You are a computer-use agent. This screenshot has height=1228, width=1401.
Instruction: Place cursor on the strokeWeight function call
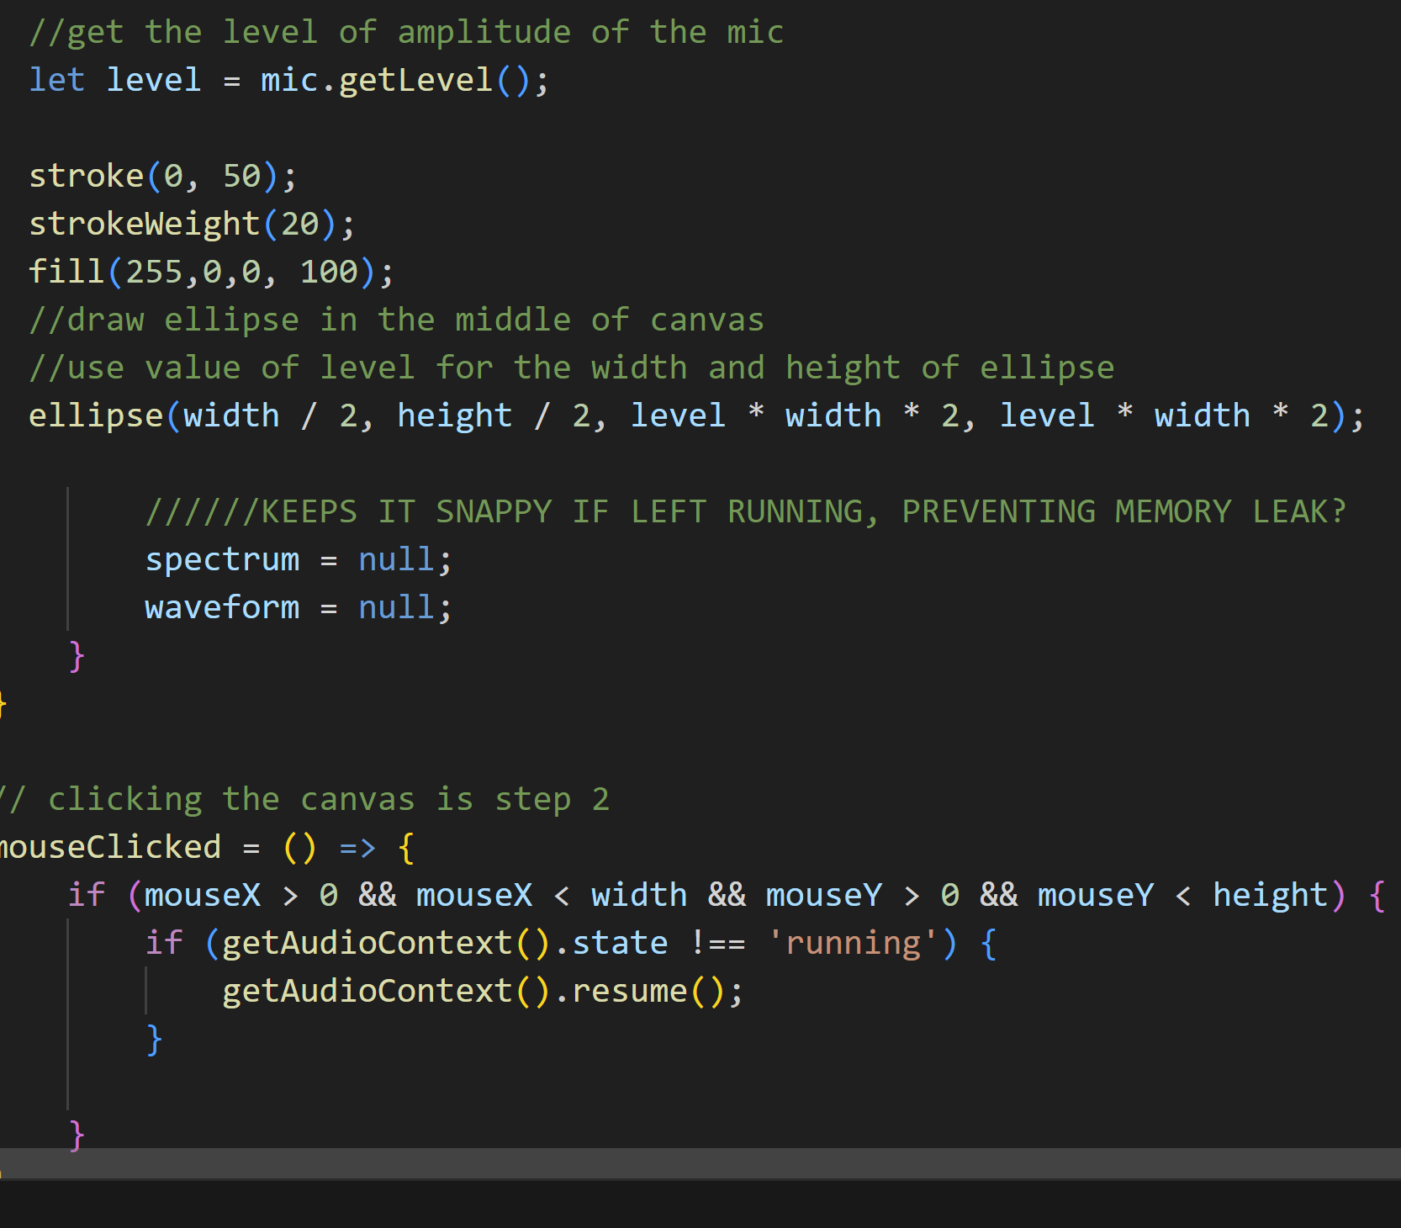coord(144,225)
